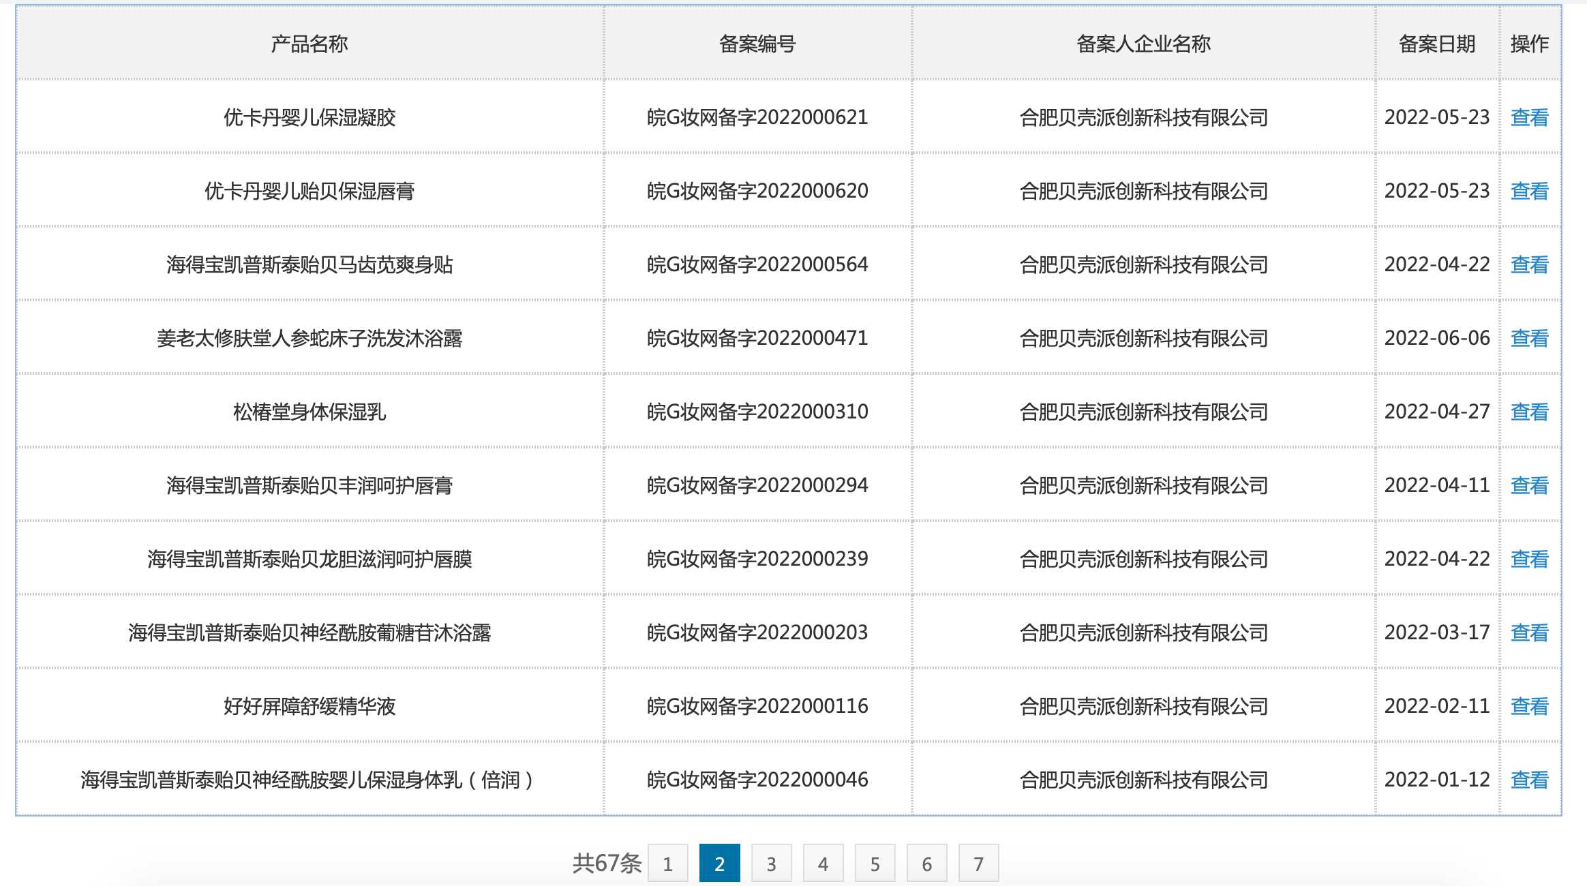Click the date 2022-06-06
This screenshot has width=1587, height=886.
pos(1437,338)
